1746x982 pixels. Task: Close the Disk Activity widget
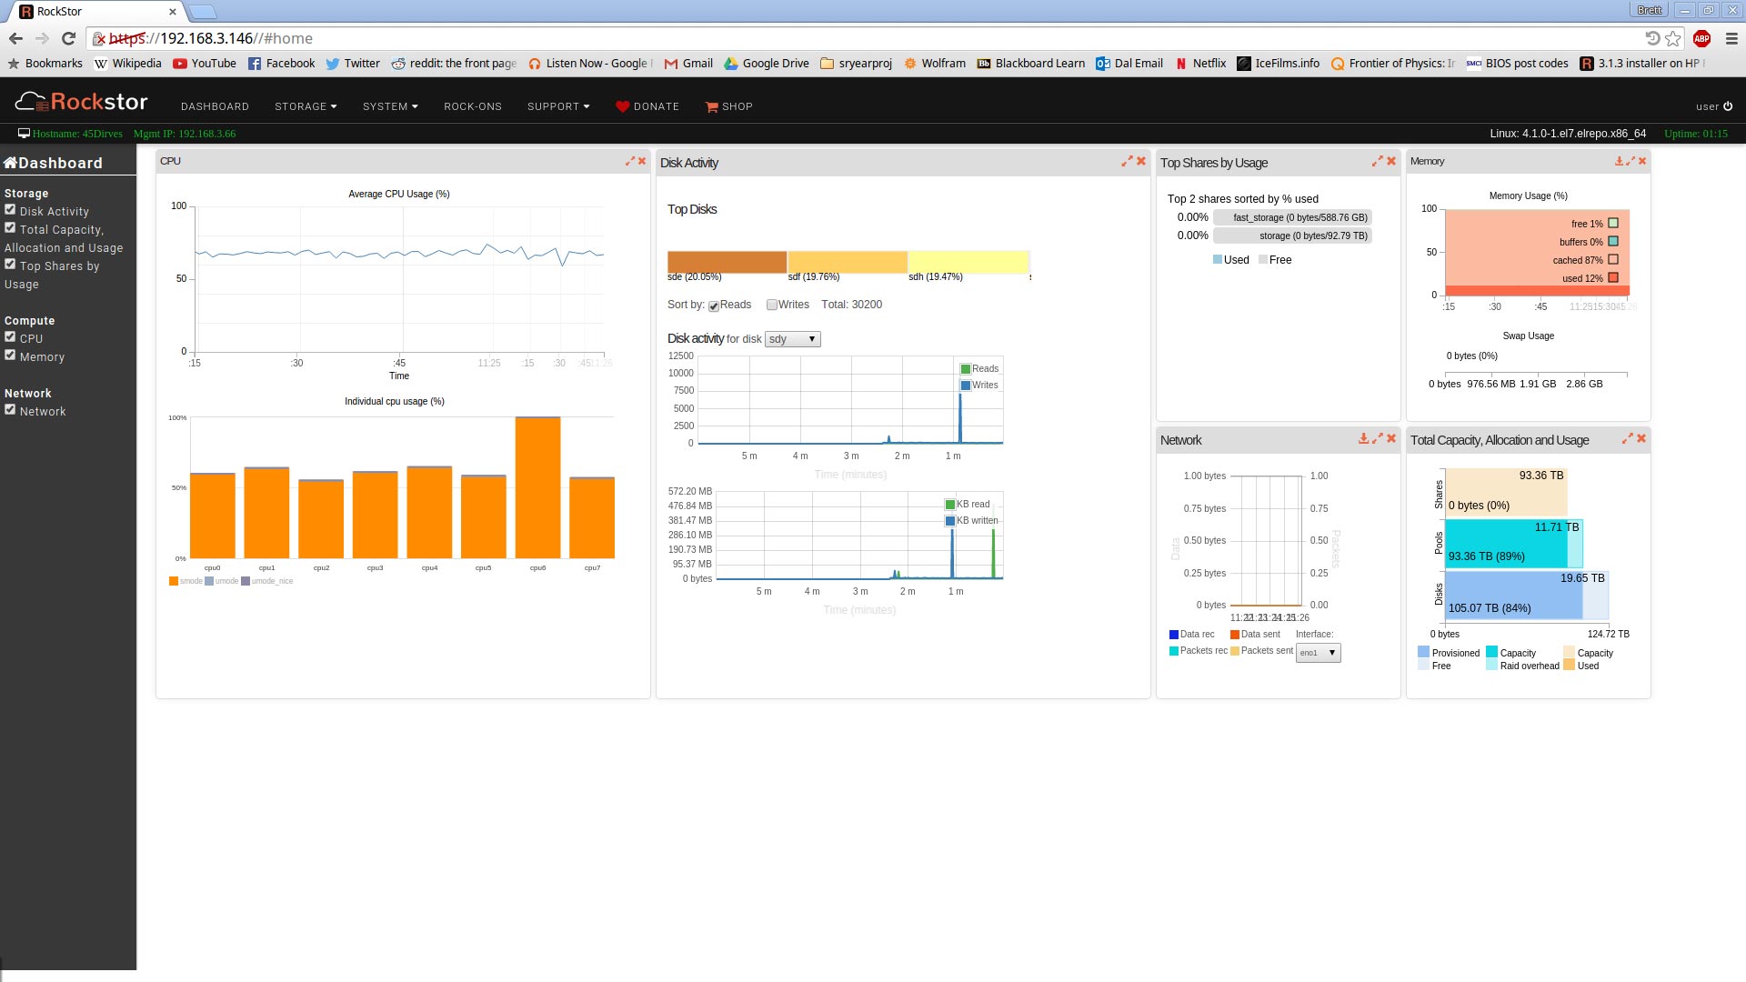(1141, 161)
